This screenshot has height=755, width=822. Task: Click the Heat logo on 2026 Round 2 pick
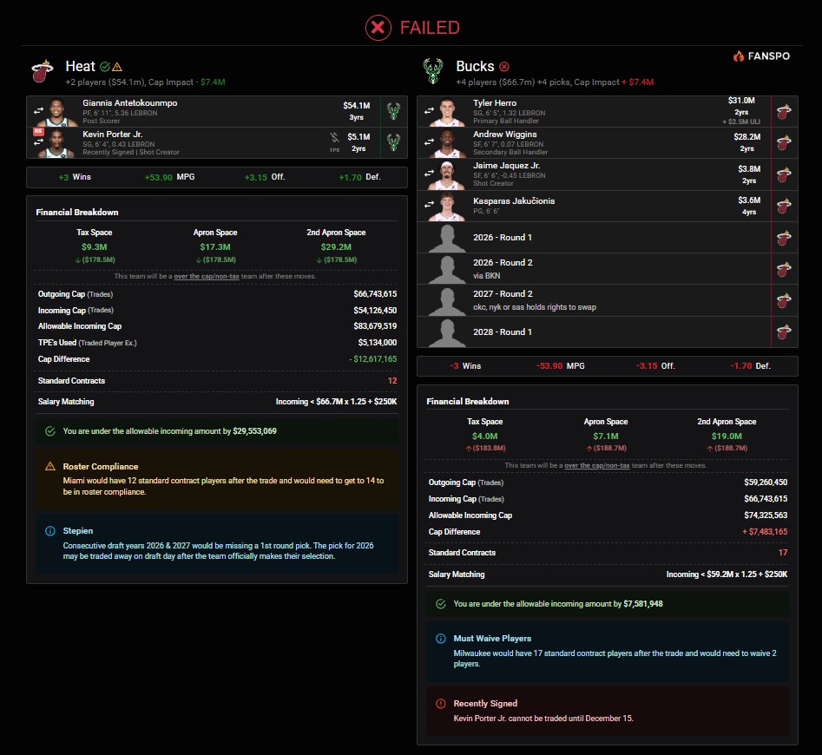(784, 269)
